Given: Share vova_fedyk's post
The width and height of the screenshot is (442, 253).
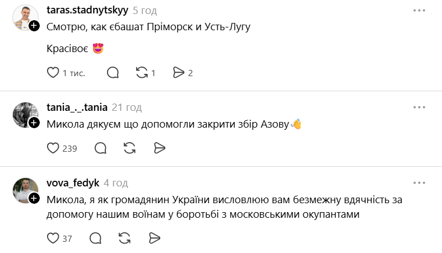Looking at the screenshot, I should click(x=155, y=238).
